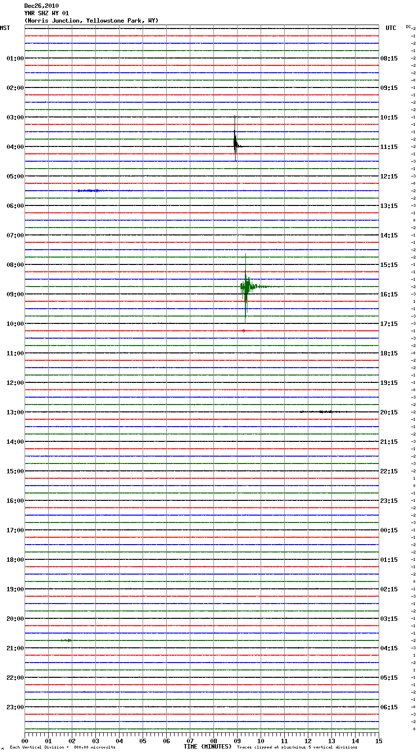Image resolution: width=418 pixels, height=754 pixels.
Task: Select the 23:00 MST row label
Action: [x=15, y=707]
